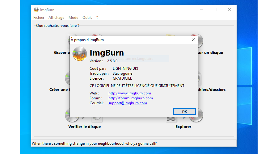This screenshot has height=154, width=278.
Task: Click the Créer une image disc icon
Action: click(x=67, y=78)
